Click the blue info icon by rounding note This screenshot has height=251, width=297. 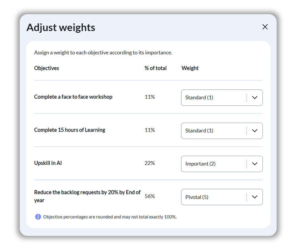(38, 217)
